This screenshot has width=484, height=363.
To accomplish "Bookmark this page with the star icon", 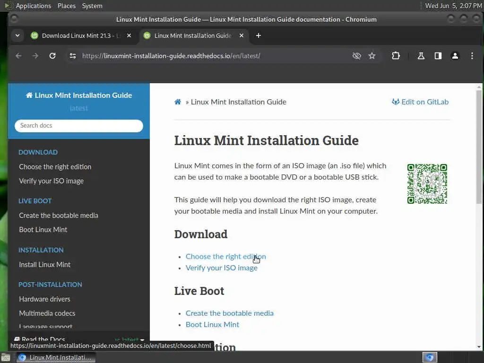I will [x=372, y=56].
